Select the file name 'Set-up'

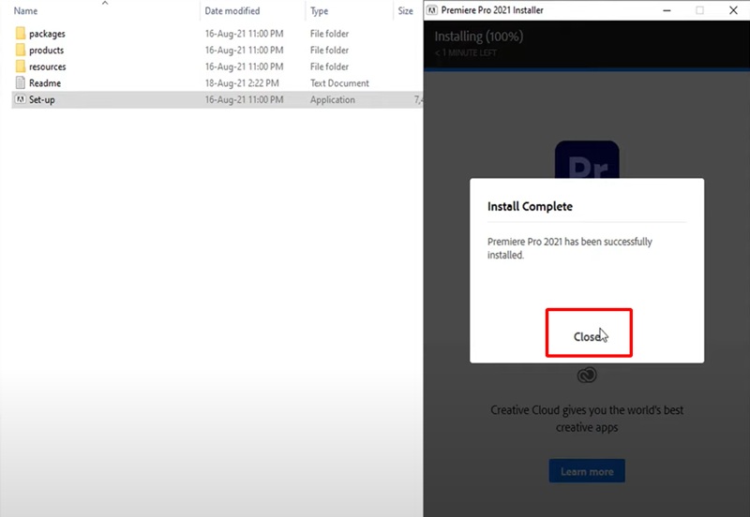coord(41,99)
